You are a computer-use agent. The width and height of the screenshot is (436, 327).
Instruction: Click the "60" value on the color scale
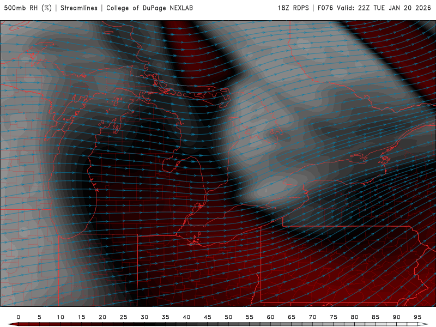(x=270, y=317)
